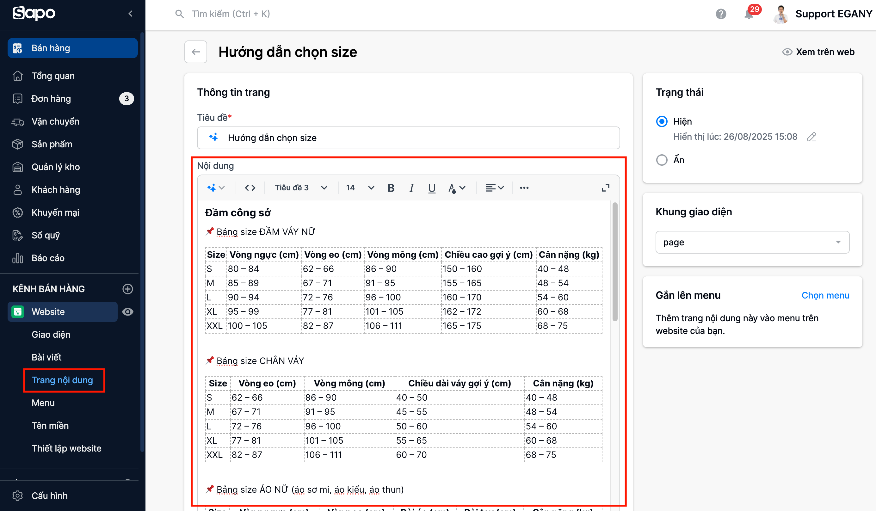Toggle the Website channel eye icon
The width and height of the screenshot is (876, 511).
tap(127, 312)
